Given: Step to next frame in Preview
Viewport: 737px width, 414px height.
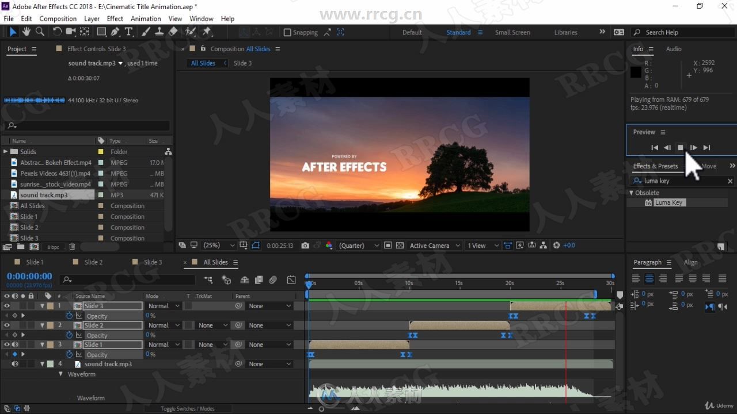Looking at the screenshot, I should pos(693,148).
